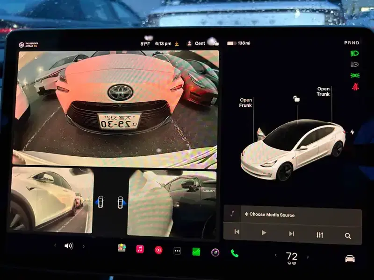Open the Toybox app icon

click(x=122, y=248)
